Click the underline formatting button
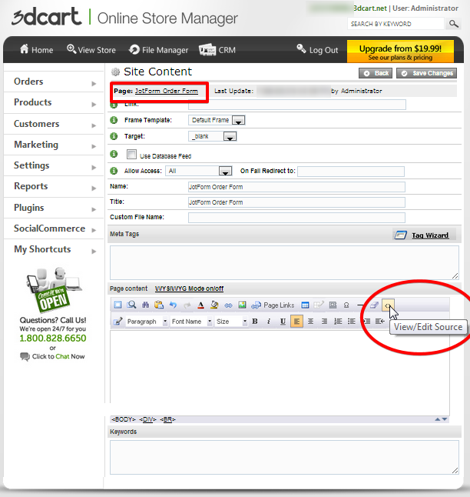Screen dimensions: 470x497 coord(283,322)
